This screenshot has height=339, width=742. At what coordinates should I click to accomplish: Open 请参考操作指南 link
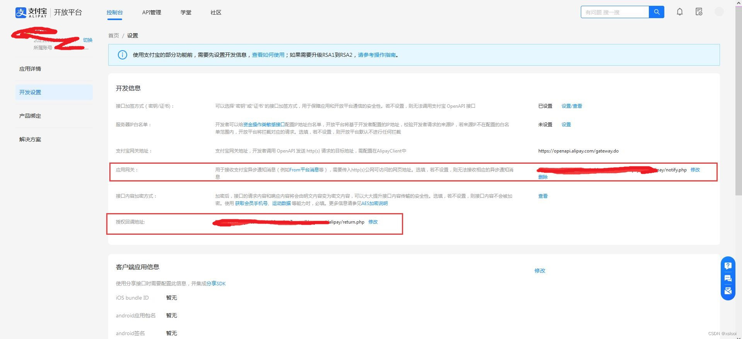point(377,55)
